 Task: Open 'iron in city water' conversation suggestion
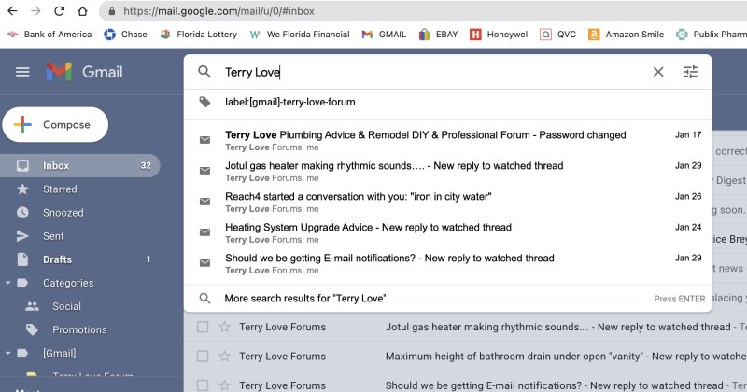tap(448, 202)
